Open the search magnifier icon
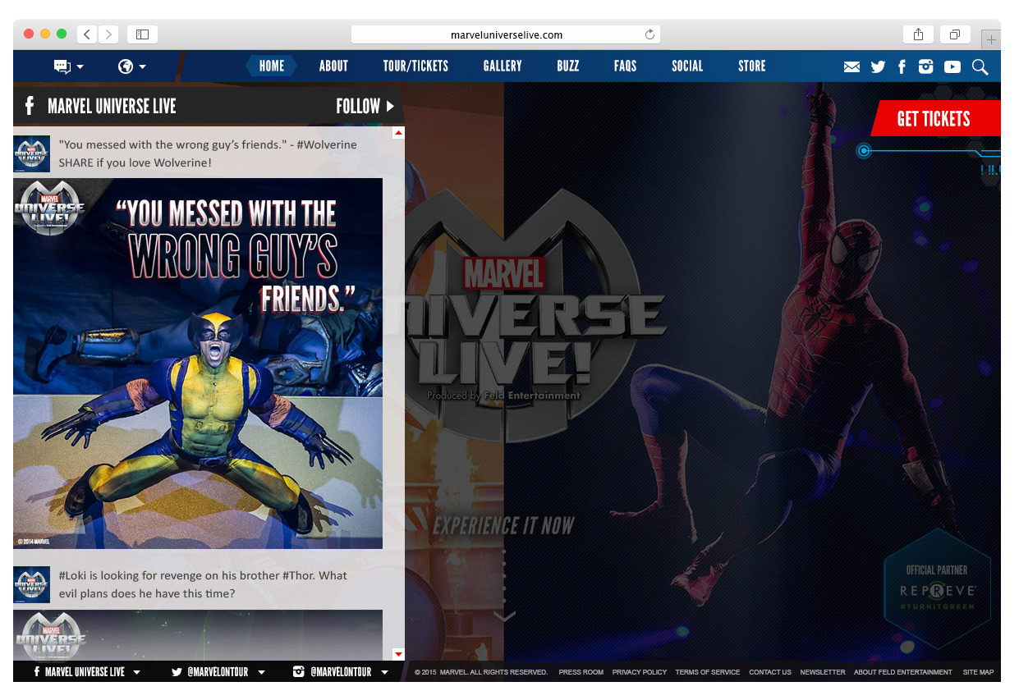This screenshot has height=700, width=1019. [x=980, y=67]
